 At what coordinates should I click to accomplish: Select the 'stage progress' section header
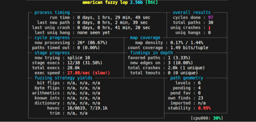click(x=52, y=53)
